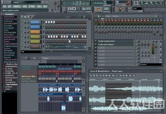Open the TOOLS menu
The height and width of the screenshot is (114, 166).
coord(39,7)
